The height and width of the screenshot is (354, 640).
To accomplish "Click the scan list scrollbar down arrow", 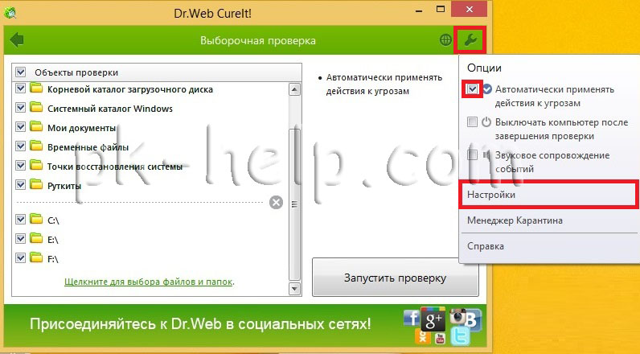I will click(294, 288).
